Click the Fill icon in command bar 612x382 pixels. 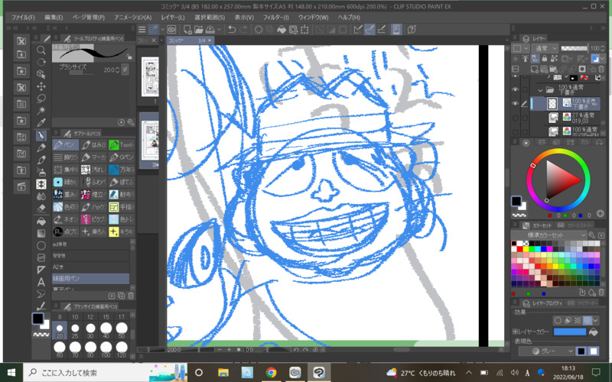tap(282, 30)
